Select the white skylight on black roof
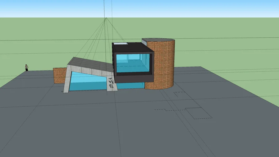The width and height of the screenshot is (279, 157). point(121,44)
